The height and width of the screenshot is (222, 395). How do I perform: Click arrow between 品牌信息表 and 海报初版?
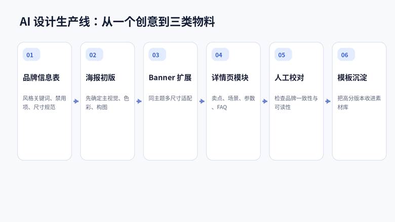pos(76,101)
